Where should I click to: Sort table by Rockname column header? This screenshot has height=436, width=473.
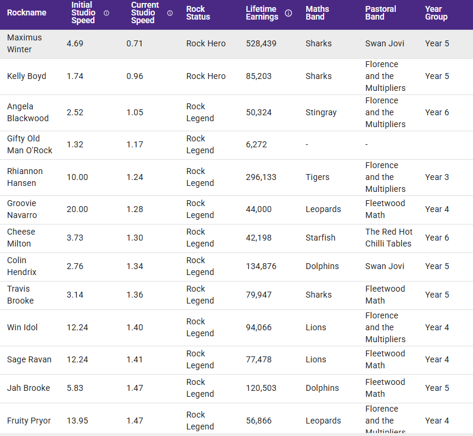27,13
